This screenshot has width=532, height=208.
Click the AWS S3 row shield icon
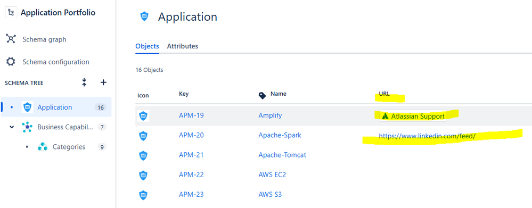pos(143,195)
